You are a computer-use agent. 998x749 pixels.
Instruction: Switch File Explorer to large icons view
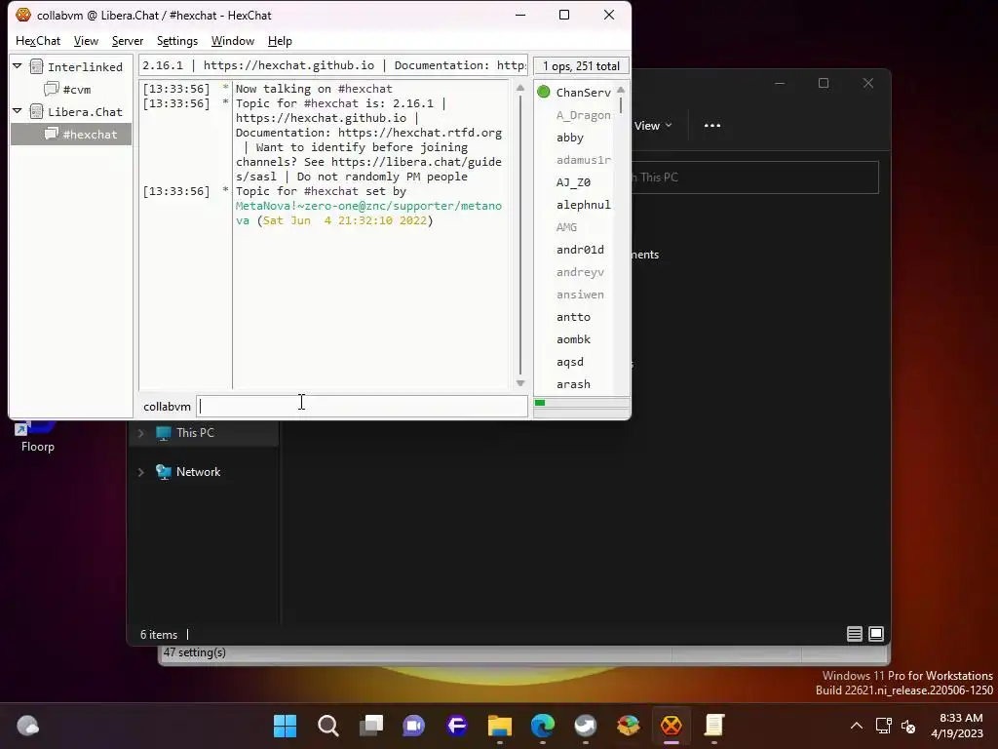[x=876, y=634]
